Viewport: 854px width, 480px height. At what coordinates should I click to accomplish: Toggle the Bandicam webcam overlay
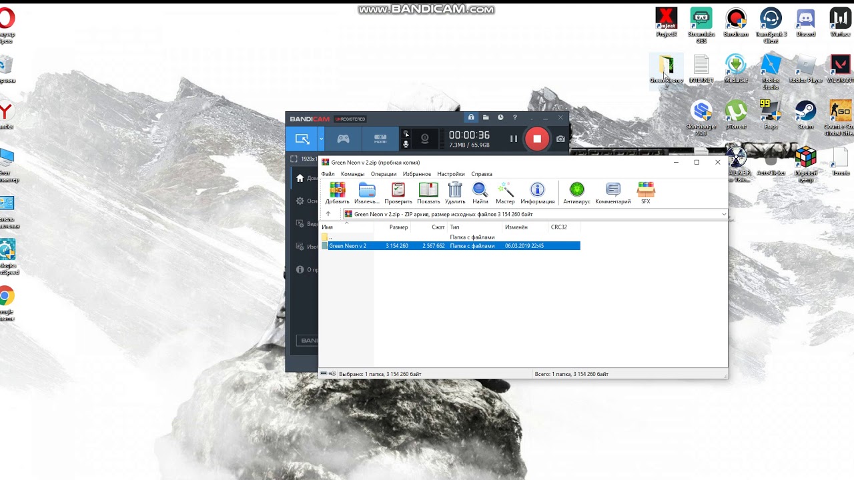[425, 139]
